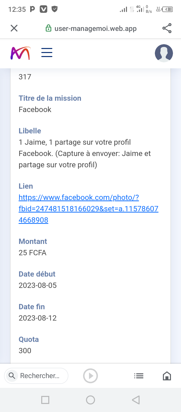Tap the magnifier search icon

(12, 376)
